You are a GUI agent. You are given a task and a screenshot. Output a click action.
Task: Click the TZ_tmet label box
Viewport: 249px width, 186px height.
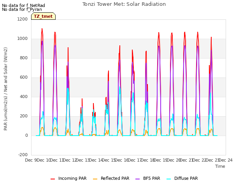click(x=43, y=16)
